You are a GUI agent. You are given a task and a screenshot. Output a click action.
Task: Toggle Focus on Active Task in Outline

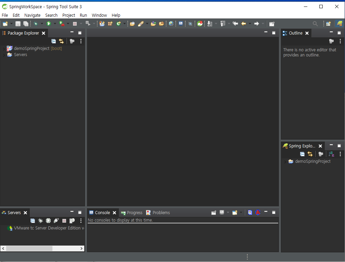pyautogui.click(x=331, y=41)
